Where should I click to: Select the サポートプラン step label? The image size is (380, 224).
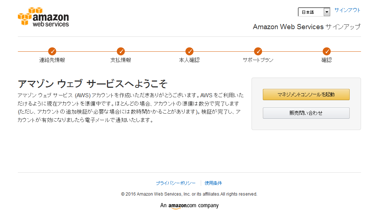click(258, 60)
